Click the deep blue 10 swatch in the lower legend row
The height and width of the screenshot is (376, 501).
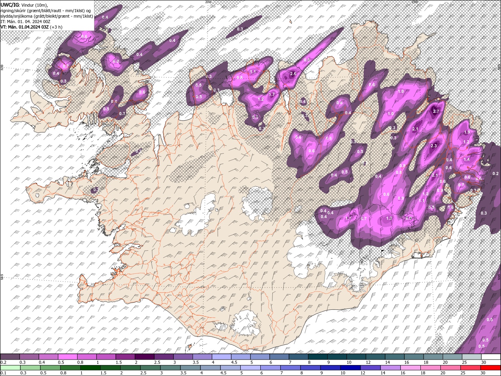tap(350, 368)
